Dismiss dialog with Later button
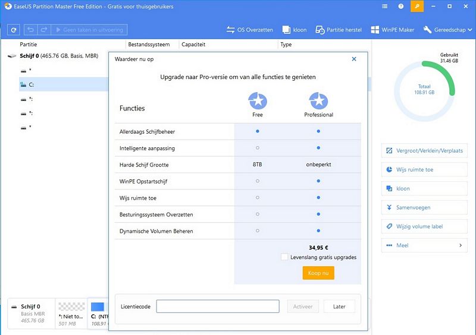Image resolution: width=476 pixels, height=335 pixels. click(339, 306)
